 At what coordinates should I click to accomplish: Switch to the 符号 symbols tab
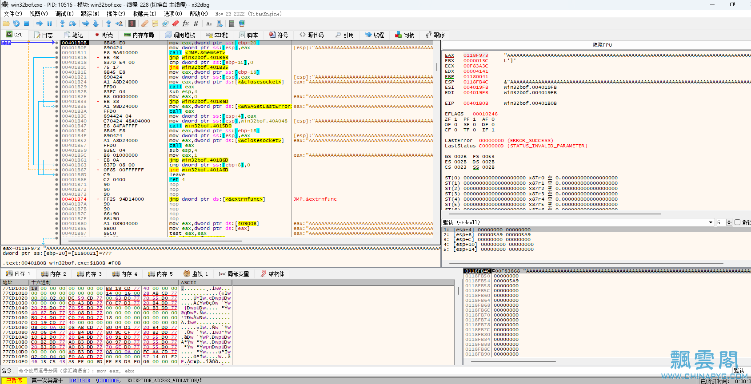point(279,35)
